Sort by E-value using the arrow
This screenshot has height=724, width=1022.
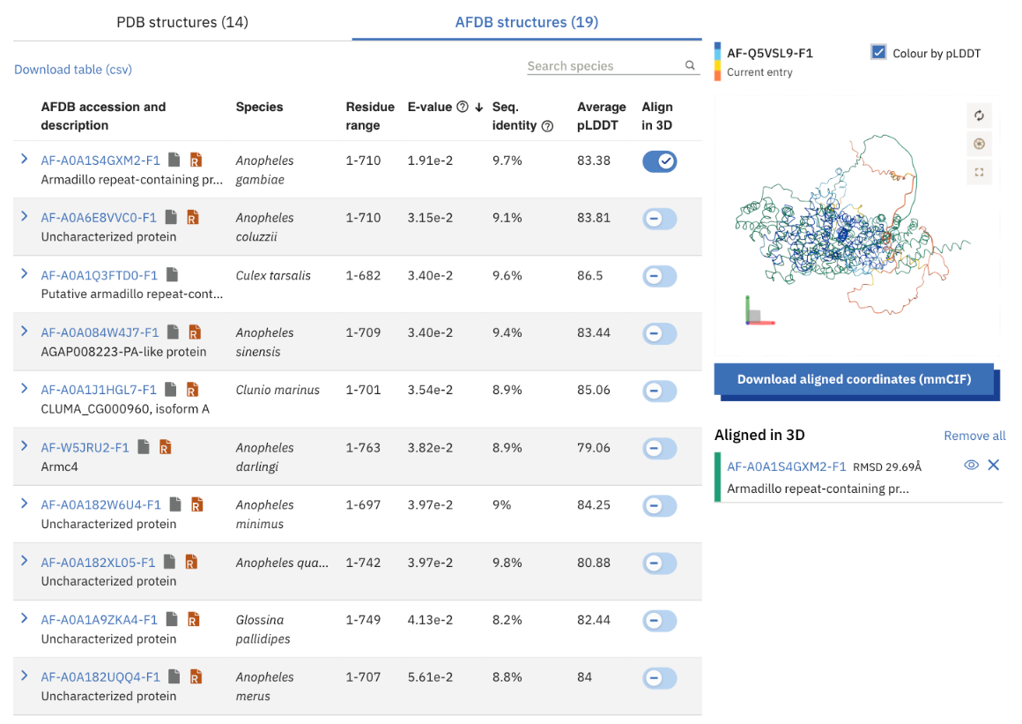pyautogui.click(x=479, y=107)
